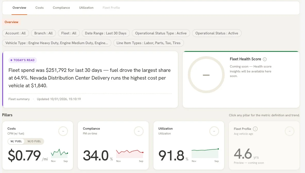
Task: Click the Fleet Health Score gauge ring
Action: click(206, 75)
